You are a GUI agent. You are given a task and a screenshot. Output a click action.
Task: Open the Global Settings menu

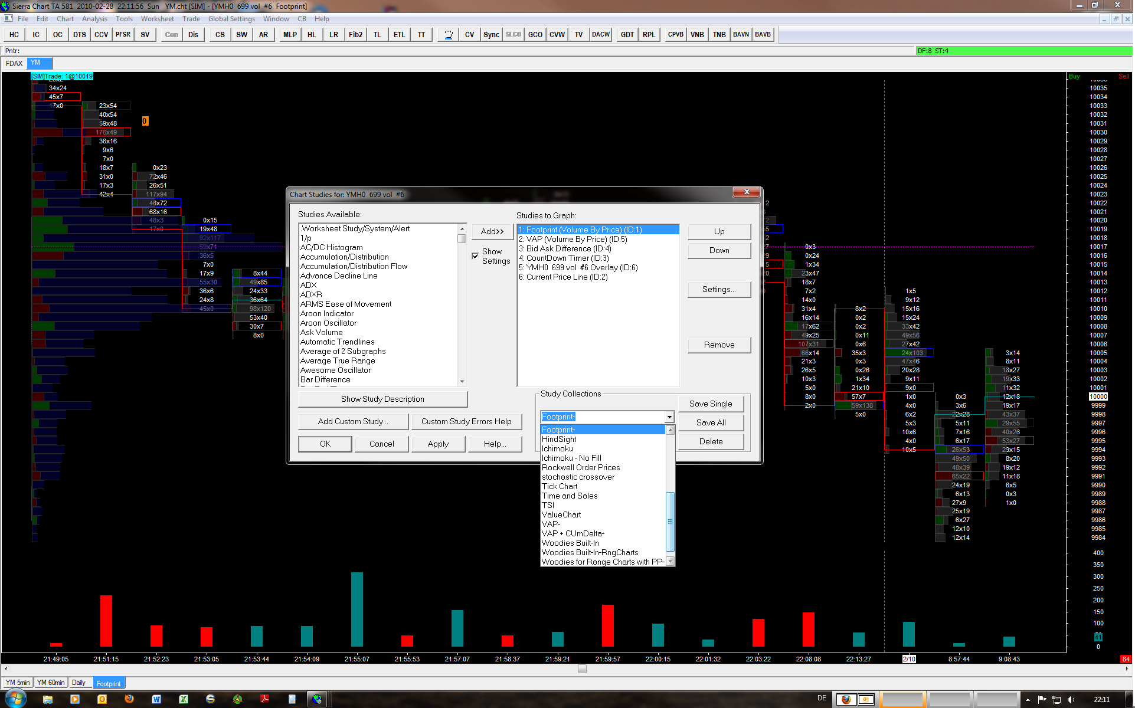point(231,19)
